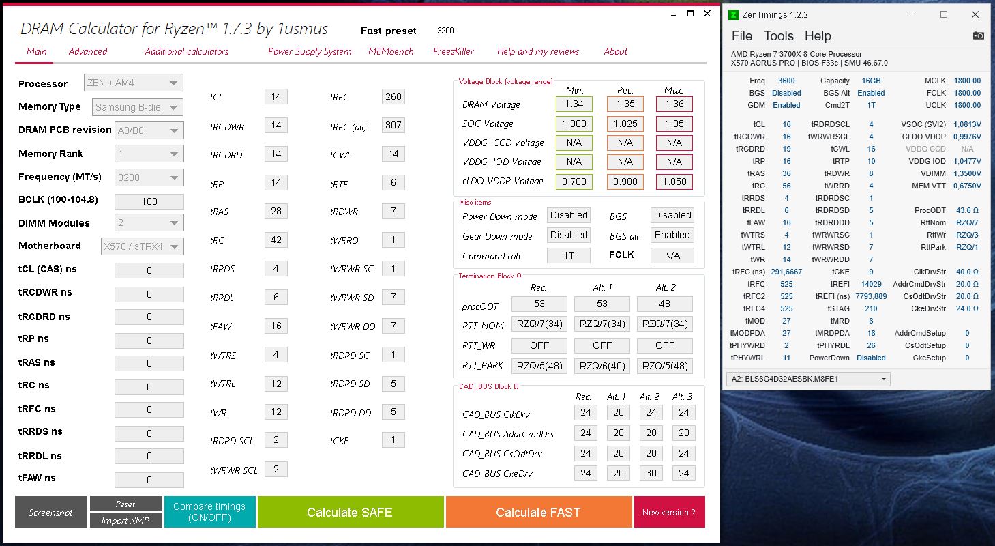Expand the Motherboard dropdown
Viewport: 995px width, 546px height.
(x=142, y=246)
